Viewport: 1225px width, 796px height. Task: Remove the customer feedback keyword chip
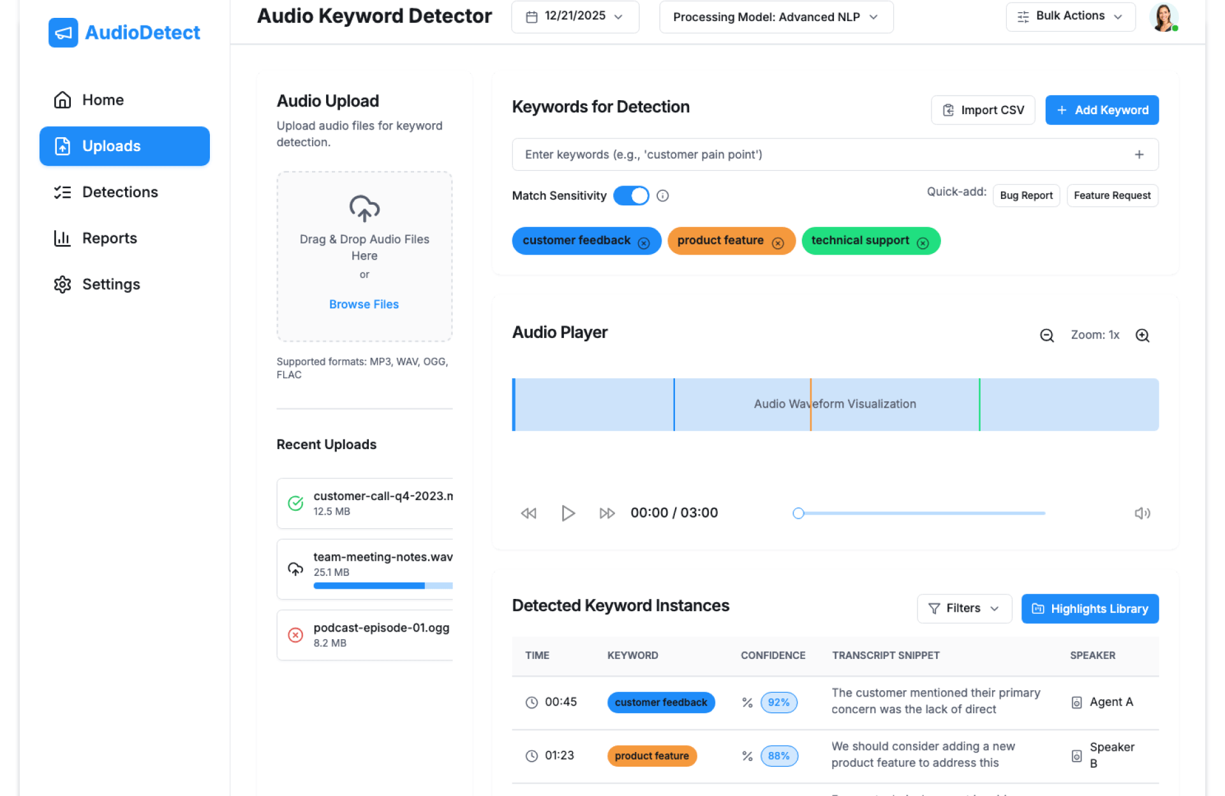click(644, 243)
